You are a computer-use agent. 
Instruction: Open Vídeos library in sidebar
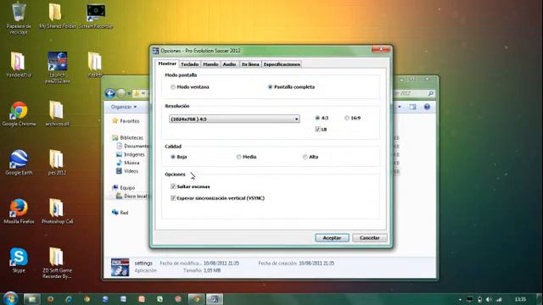pyautogui.click(x=127, y=171)
